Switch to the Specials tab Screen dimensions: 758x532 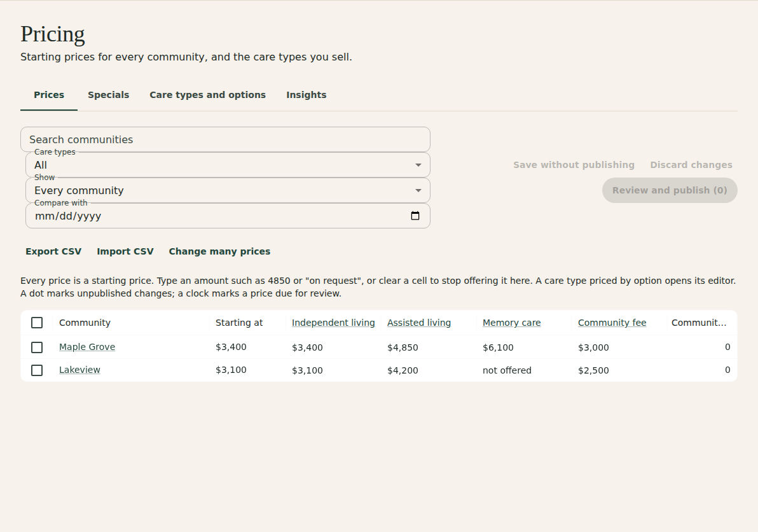(x=108, y=95)
